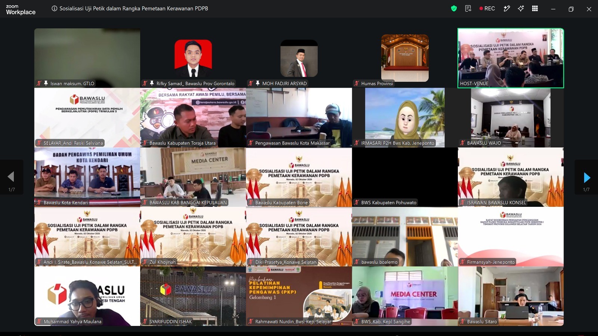This screenshot has width=598, height=336.
Task: Click the Zoom Workplace logo
Action: pyautogui.click(x=21, y=10)
